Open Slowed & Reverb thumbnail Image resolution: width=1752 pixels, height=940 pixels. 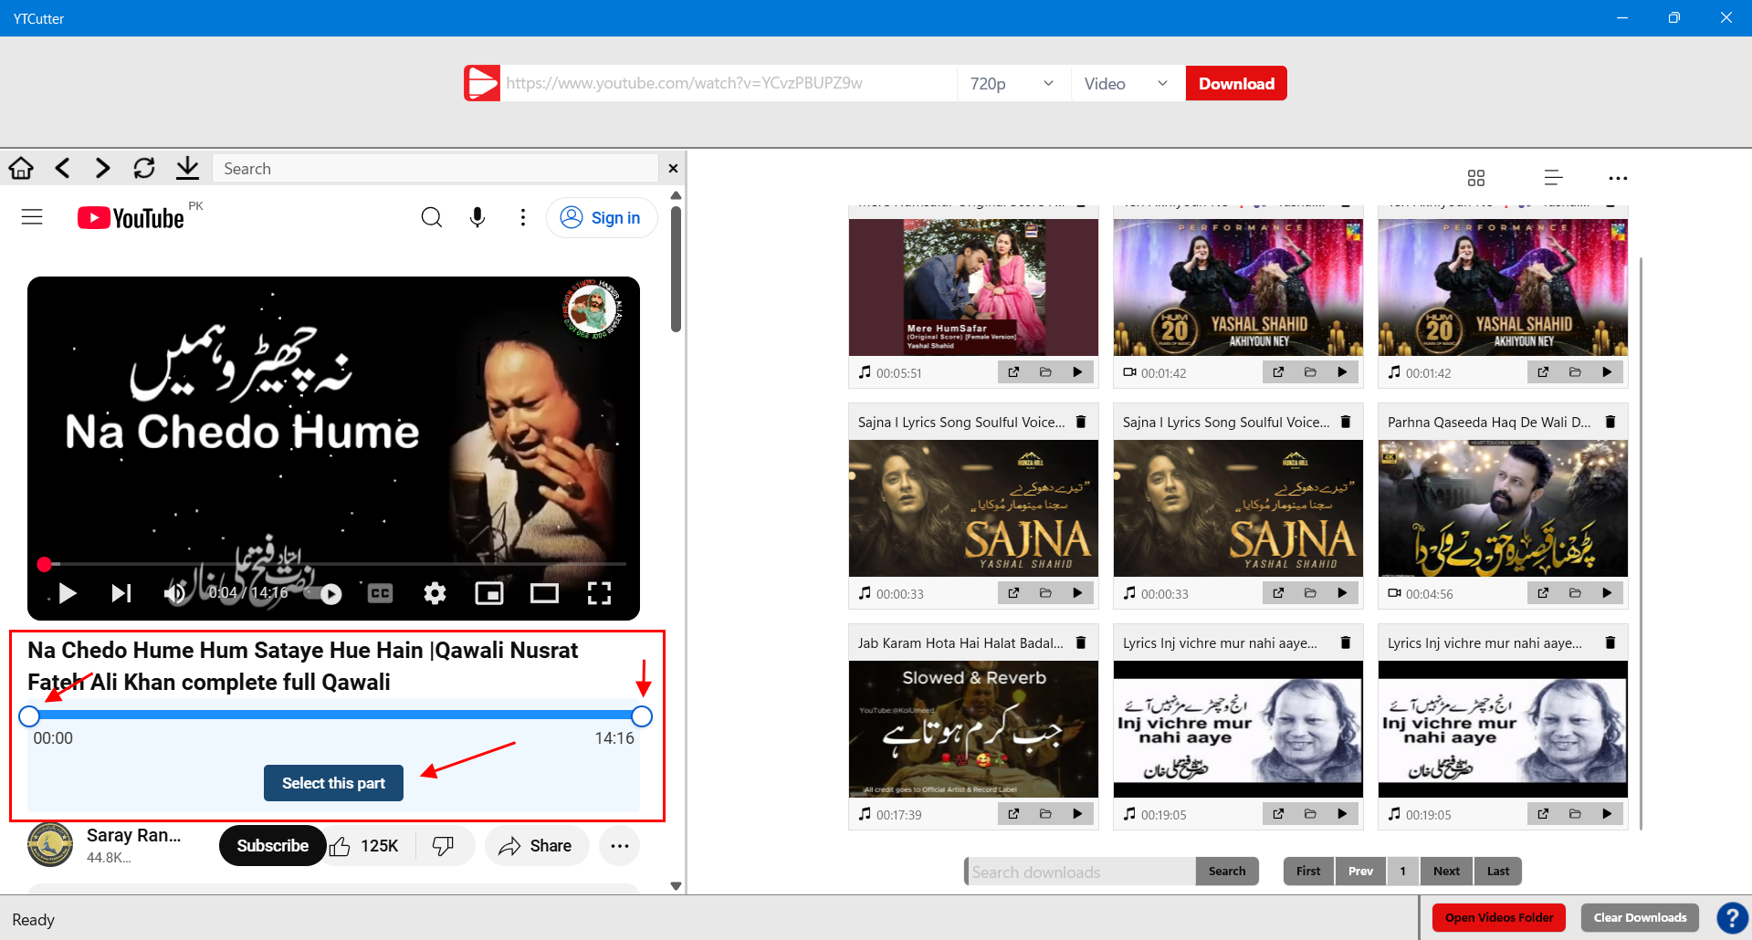(973, 729)
